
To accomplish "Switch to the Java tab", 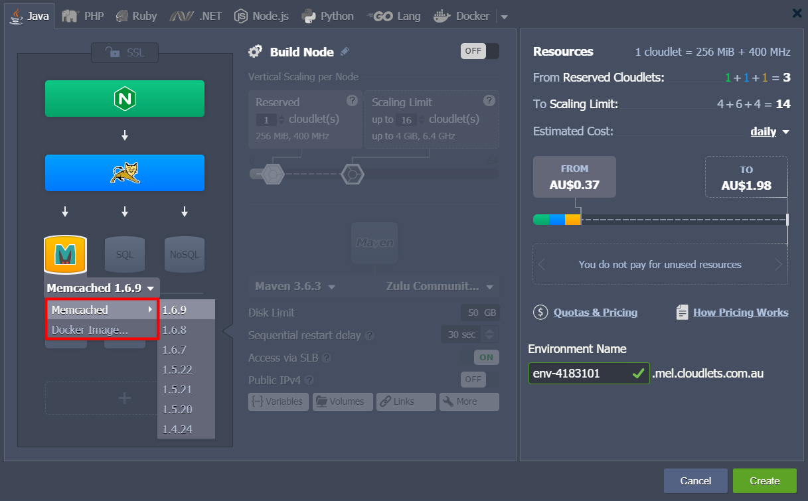I will point(31,16).
